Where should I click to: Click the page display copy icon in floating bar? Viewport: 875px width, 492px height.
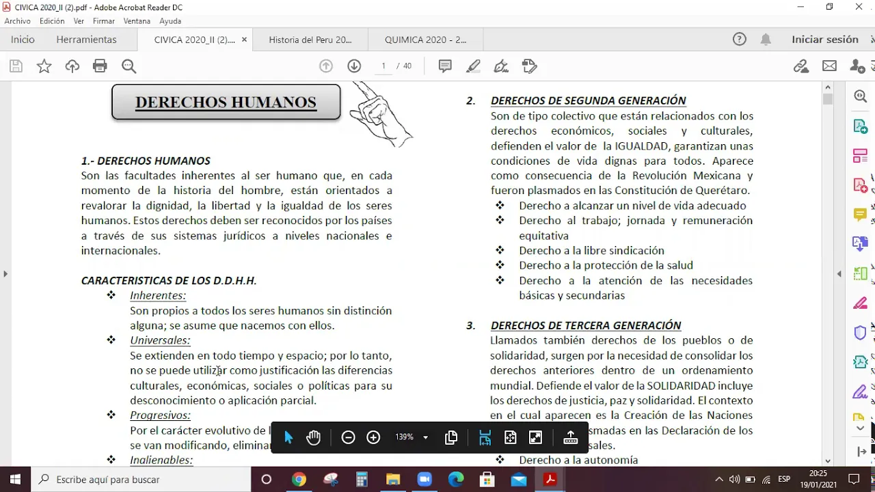(x=451, y=438)
